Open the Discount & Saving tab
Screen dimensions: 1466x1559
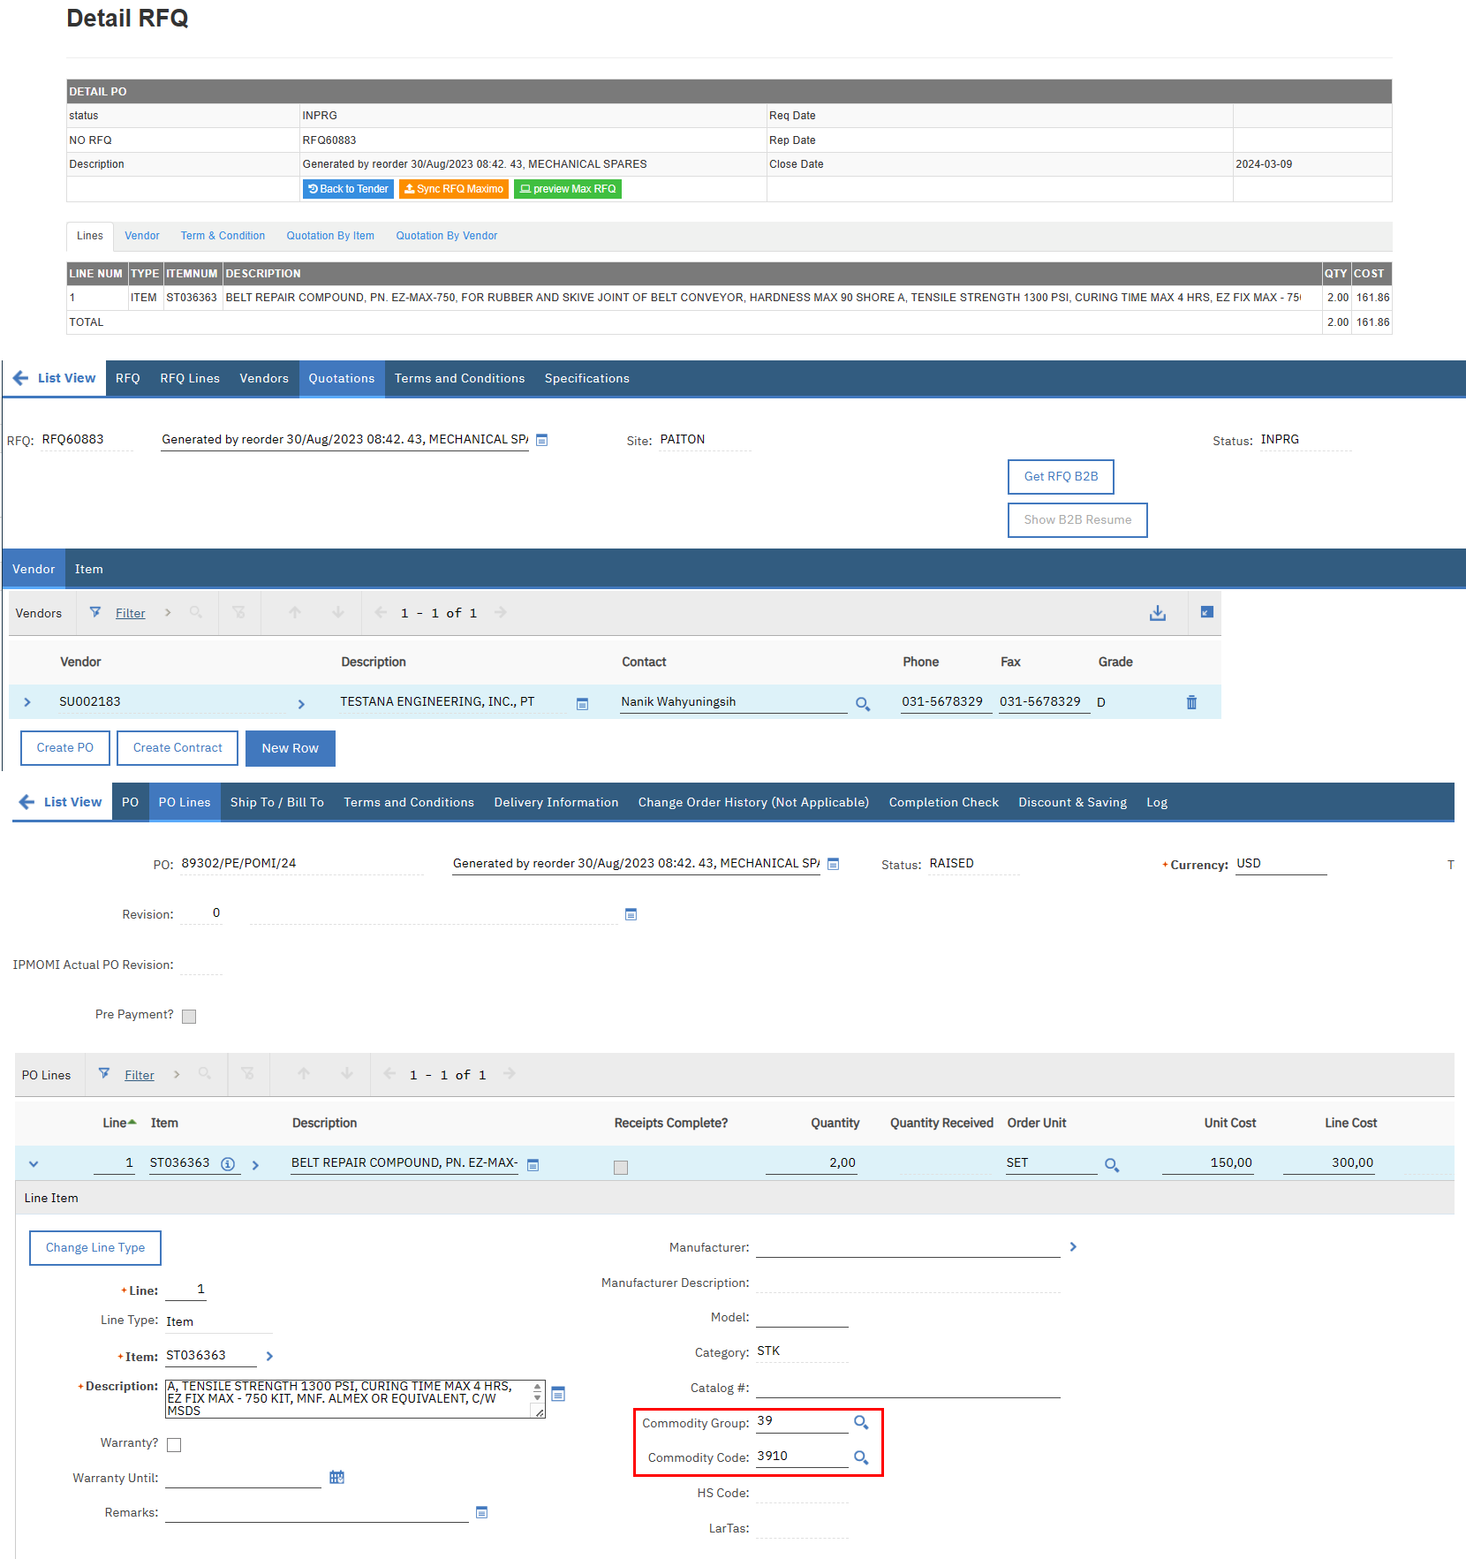click(x=1072, y=802)
